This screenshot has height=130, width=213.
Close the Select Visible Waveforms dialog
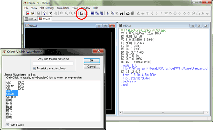click(x=98, y=51)
